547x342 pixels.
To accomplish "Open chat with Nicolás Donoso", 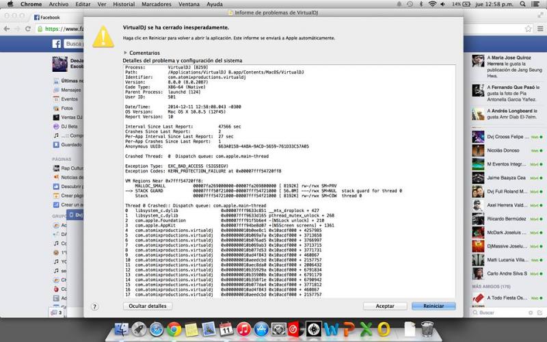I will pyautogui.click(x=508, y=150).
